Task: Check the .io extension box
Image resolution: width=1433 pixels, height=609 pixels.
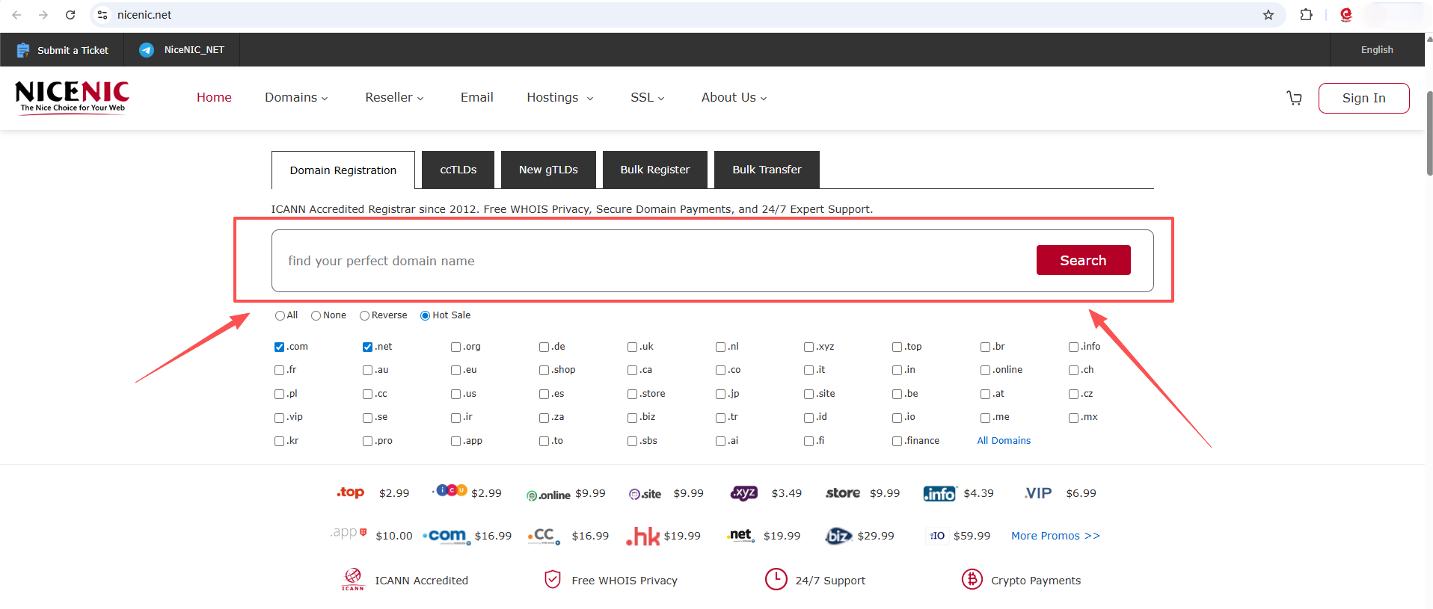Action: (x=897, y=418)
